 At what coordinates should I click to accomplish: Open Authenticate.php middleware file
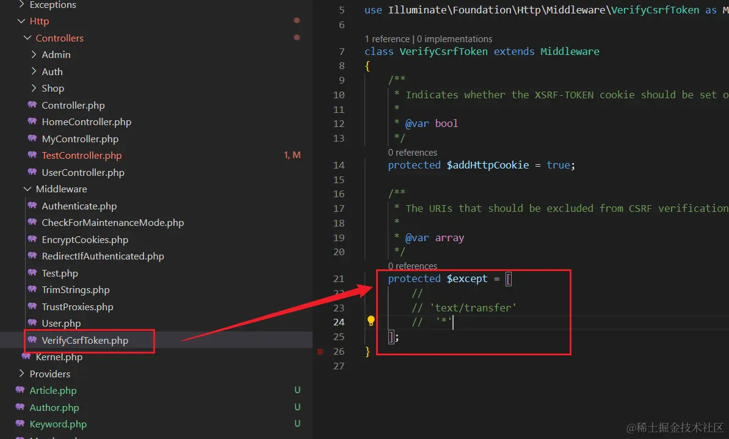pyautogui.click(x=79, y=206)
